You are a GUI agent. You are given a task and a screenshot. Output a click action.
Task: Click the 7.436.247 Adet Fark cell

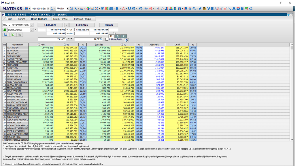[x=154, y=48]
